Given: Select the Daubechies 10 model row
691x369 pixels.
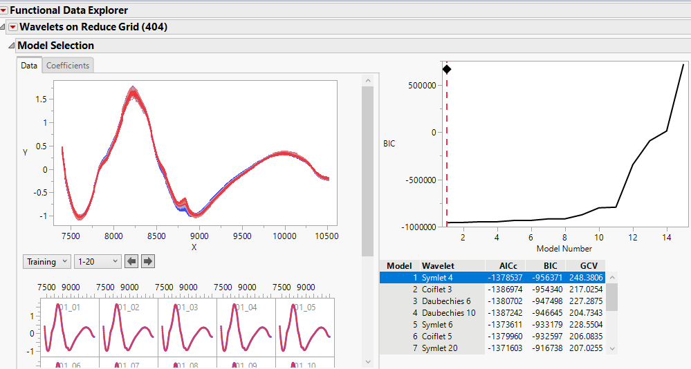Looking at the screenshot, I should [492, 313].
